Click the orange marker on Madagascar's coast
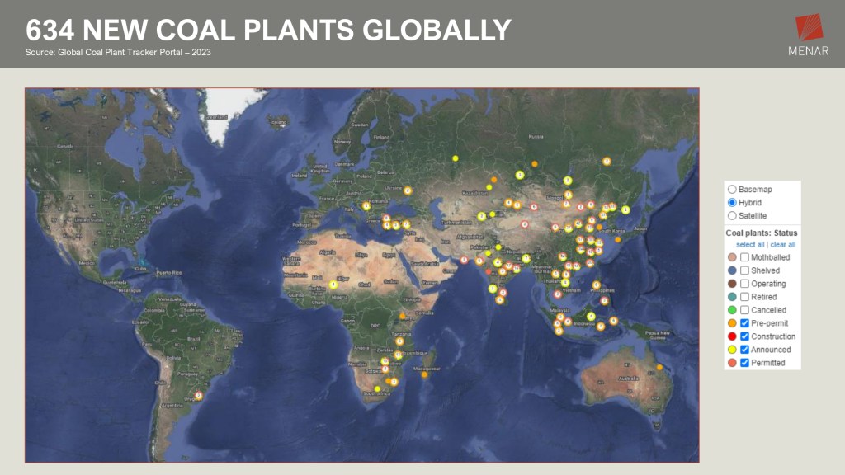 click(x=424, y=375)
